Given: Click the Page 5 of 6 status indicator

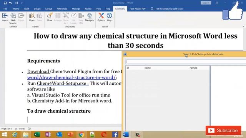Looking at the screenshot, I should pyautogui.click(x=7, y=129).
